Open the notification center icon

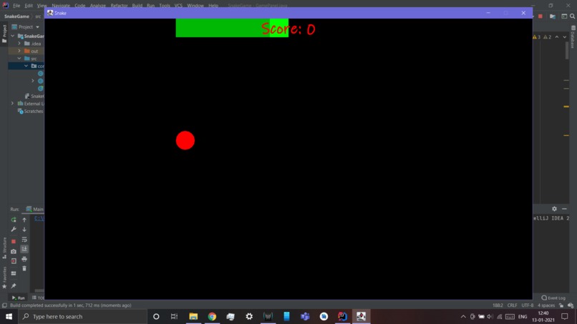tap(565, 316)
